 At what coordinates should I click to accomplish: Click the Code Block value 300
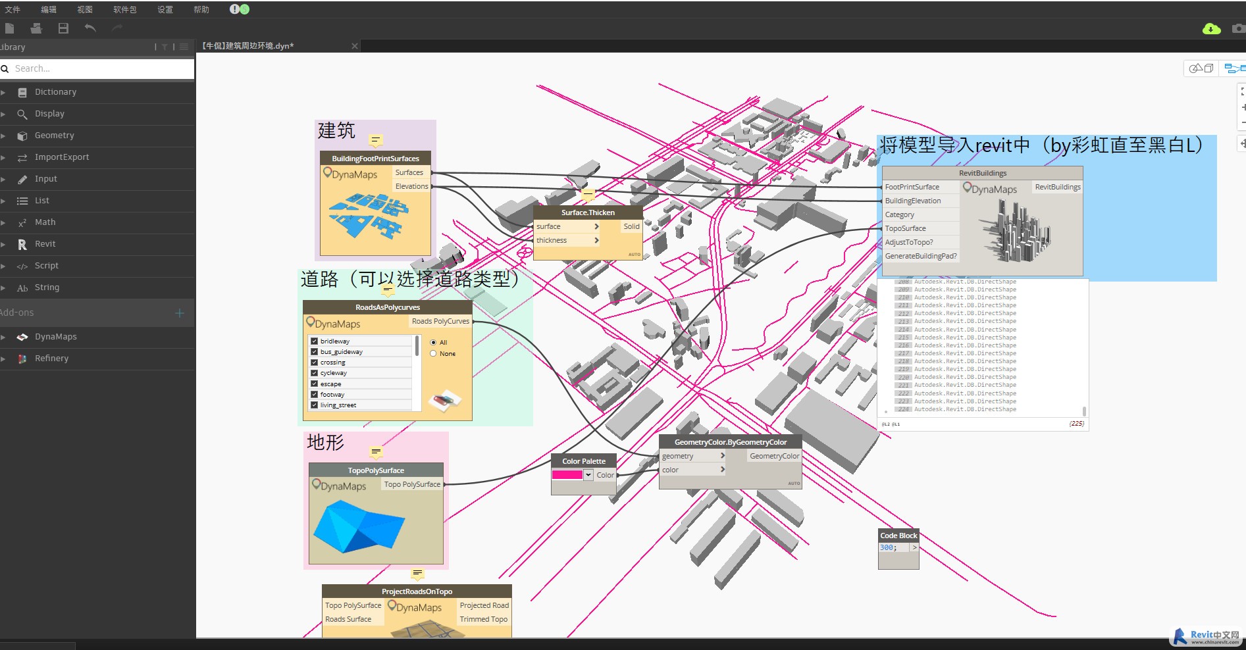click(887, 547)
